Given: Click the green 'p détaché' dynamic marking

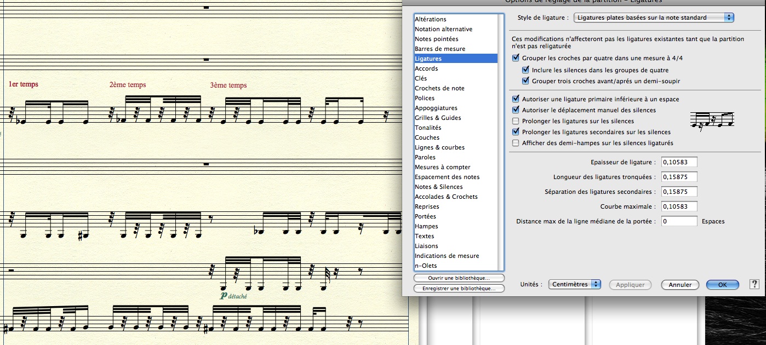Looking at the screenshot, I should coord(233,296).
